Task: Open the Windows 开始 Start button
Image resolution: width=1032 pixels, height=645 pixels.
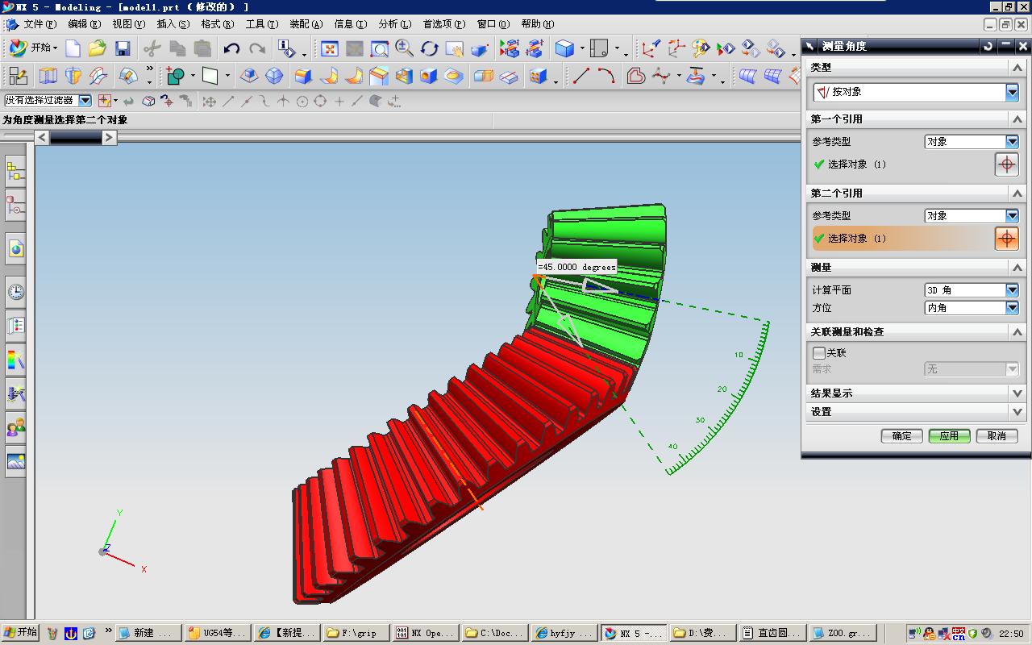Action: [x=21, y=633]
